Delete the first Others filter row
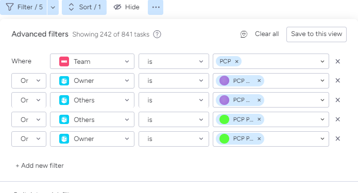The width and height of the screenshot is (358, 193). [x=338, y=100]
